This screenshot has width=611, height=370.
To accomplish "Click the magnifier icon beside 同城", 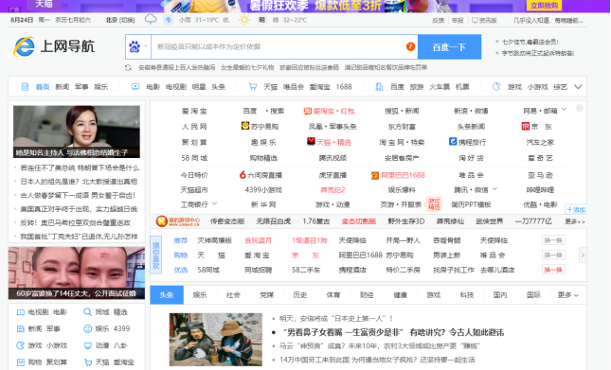I will tap(87, 312).
